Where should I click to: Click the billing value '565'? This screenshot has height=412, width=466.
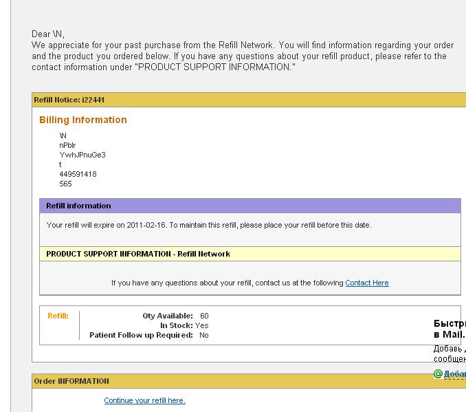click(65, 184)
